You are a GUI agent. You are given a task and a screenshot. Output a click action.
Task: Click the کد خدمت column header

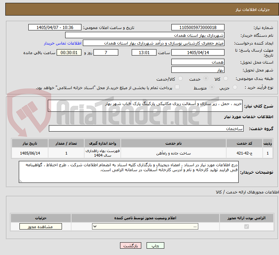245,143
